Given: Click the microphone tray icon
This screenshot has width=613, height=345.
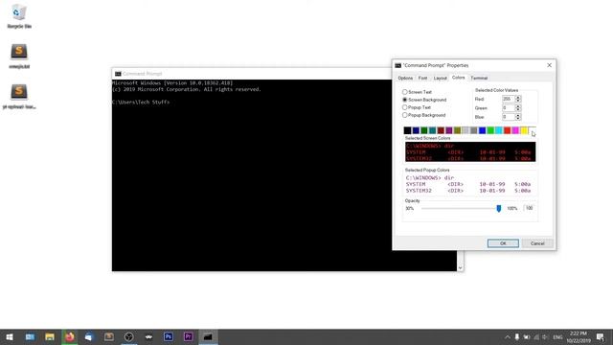Looking at the screenshot, I should coord(517,337).
